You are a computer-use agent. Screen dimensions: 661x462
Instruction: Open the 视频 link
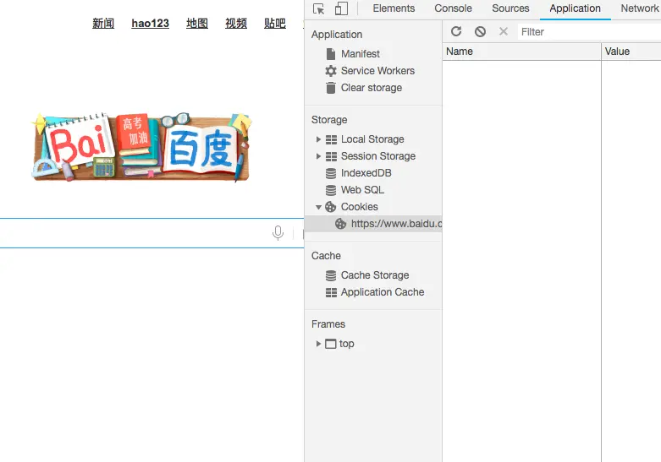236,23
